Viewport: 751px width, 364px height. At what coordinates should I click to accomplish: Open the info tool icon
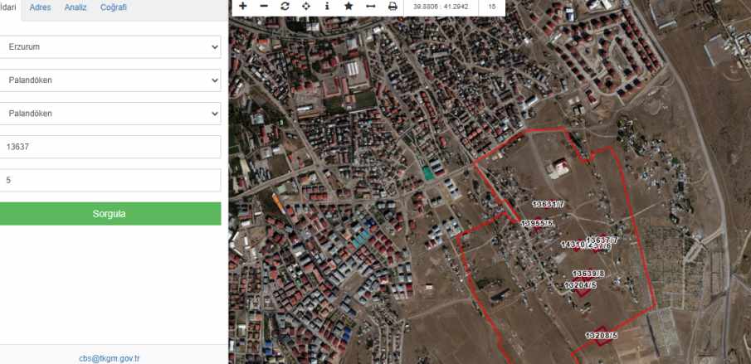327,6
